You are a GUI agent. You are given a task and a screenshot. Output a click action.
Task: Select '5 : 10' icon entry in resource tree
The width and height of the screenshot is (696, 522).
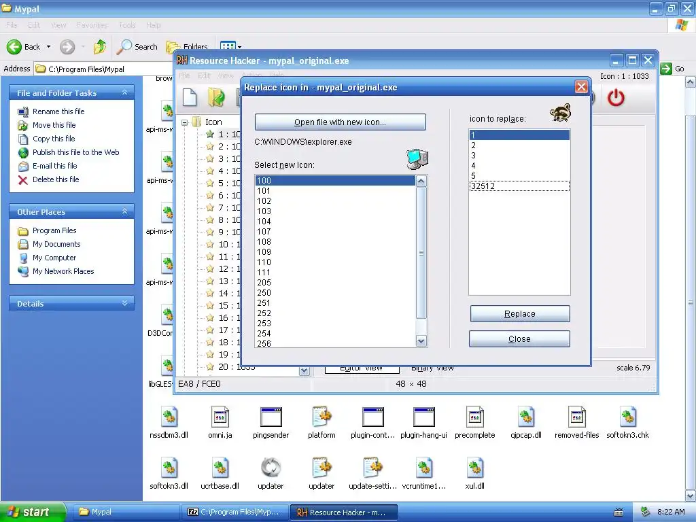pos(224,184)
